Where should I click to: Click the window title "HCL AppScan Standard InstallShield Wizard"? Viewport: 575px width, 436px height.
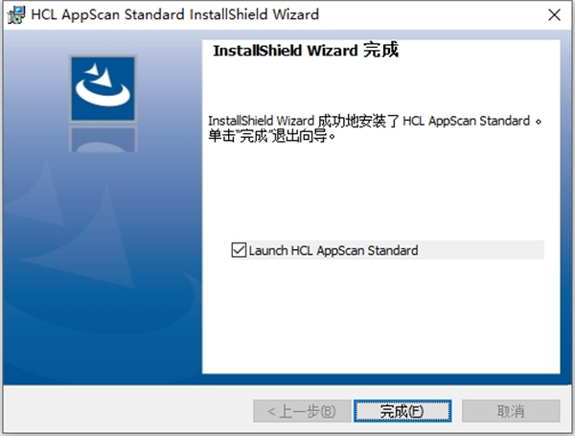[x=175, y=14]
